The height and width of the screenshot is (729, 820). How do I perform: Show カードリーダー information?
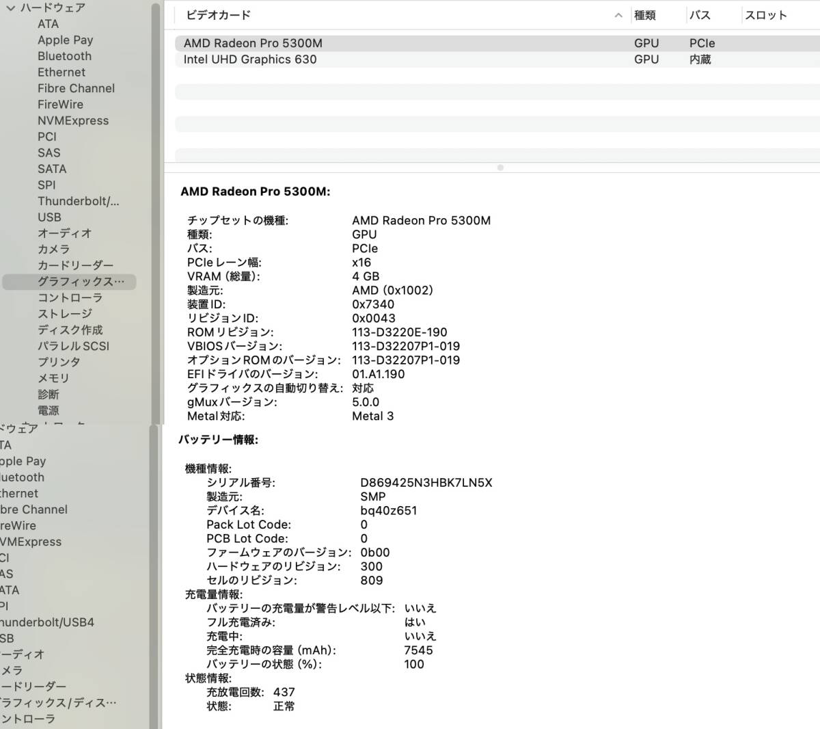coord(75,265)
